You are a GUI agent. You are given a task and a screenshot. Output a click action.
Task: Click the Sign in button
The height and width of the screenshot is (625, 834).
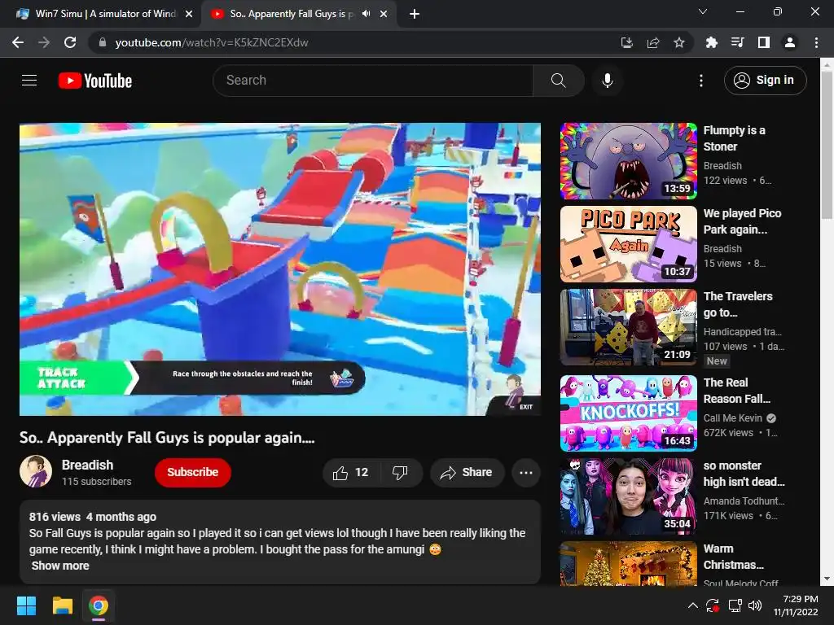[765, 81]
